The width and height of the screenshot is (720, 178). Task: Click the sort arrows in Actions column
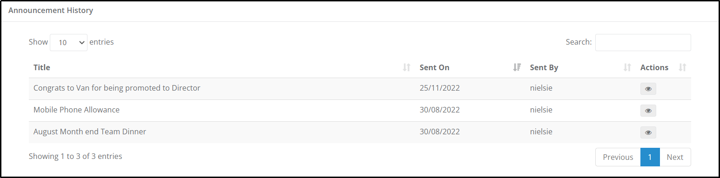(683, 67)
